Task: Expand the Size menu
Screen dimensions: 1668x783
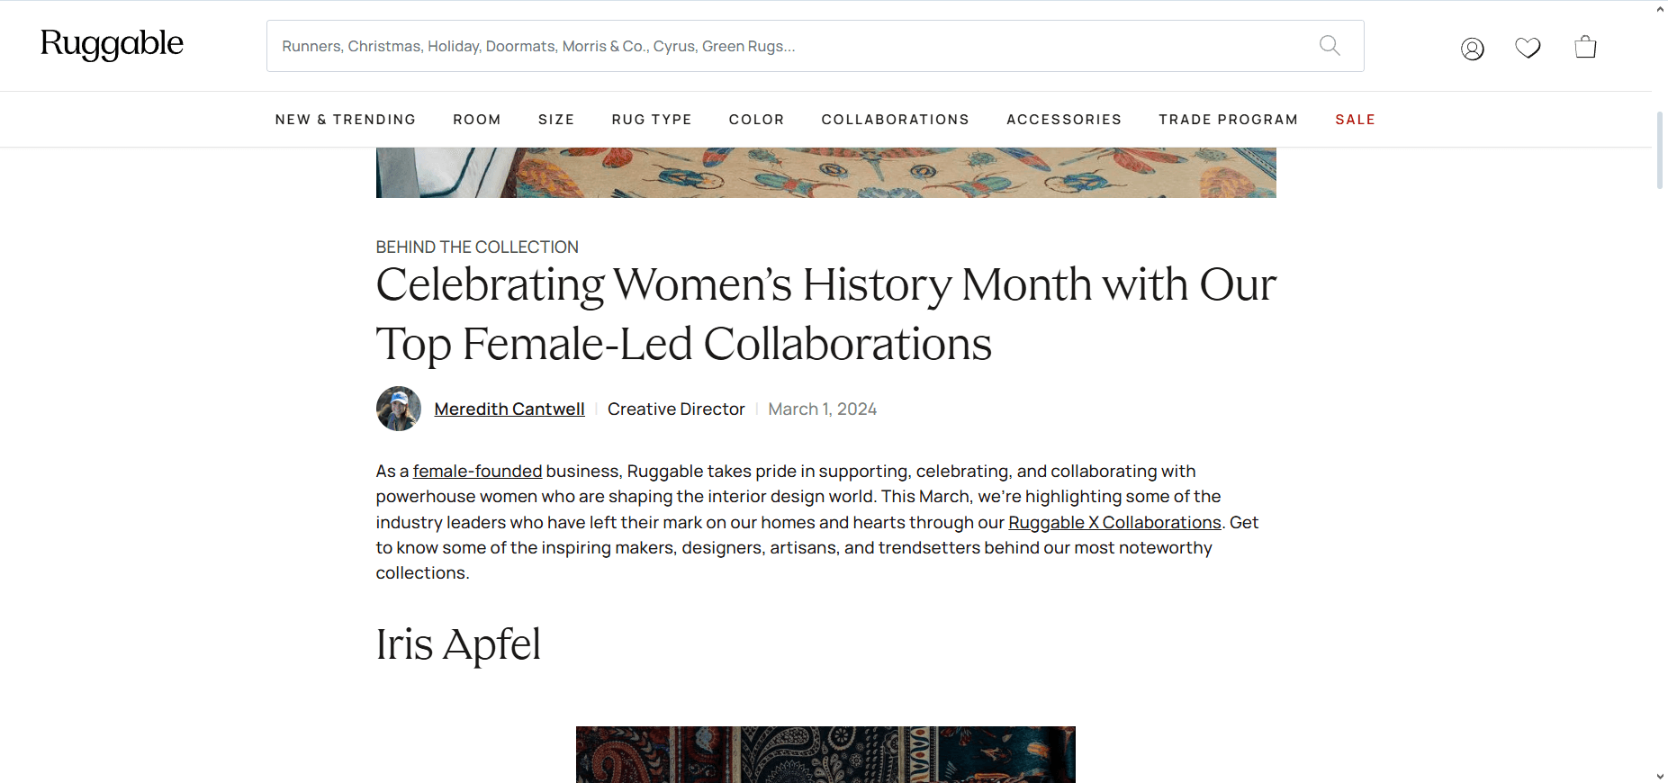Action: (x=556, y=120)
